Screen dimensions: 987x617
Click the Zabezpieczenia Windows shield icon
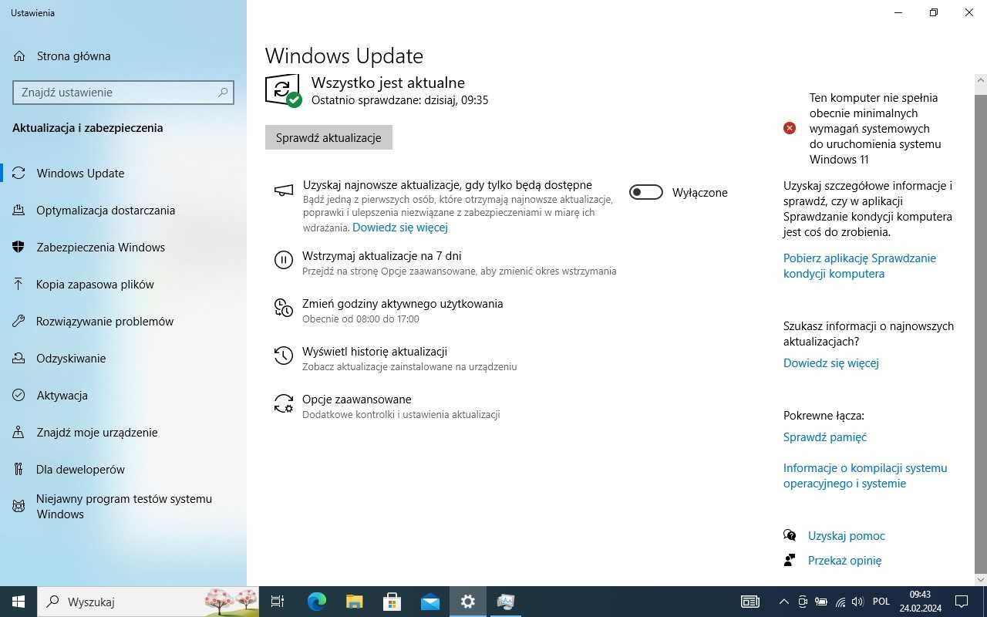pyautogui.click(x=19, y=248)
